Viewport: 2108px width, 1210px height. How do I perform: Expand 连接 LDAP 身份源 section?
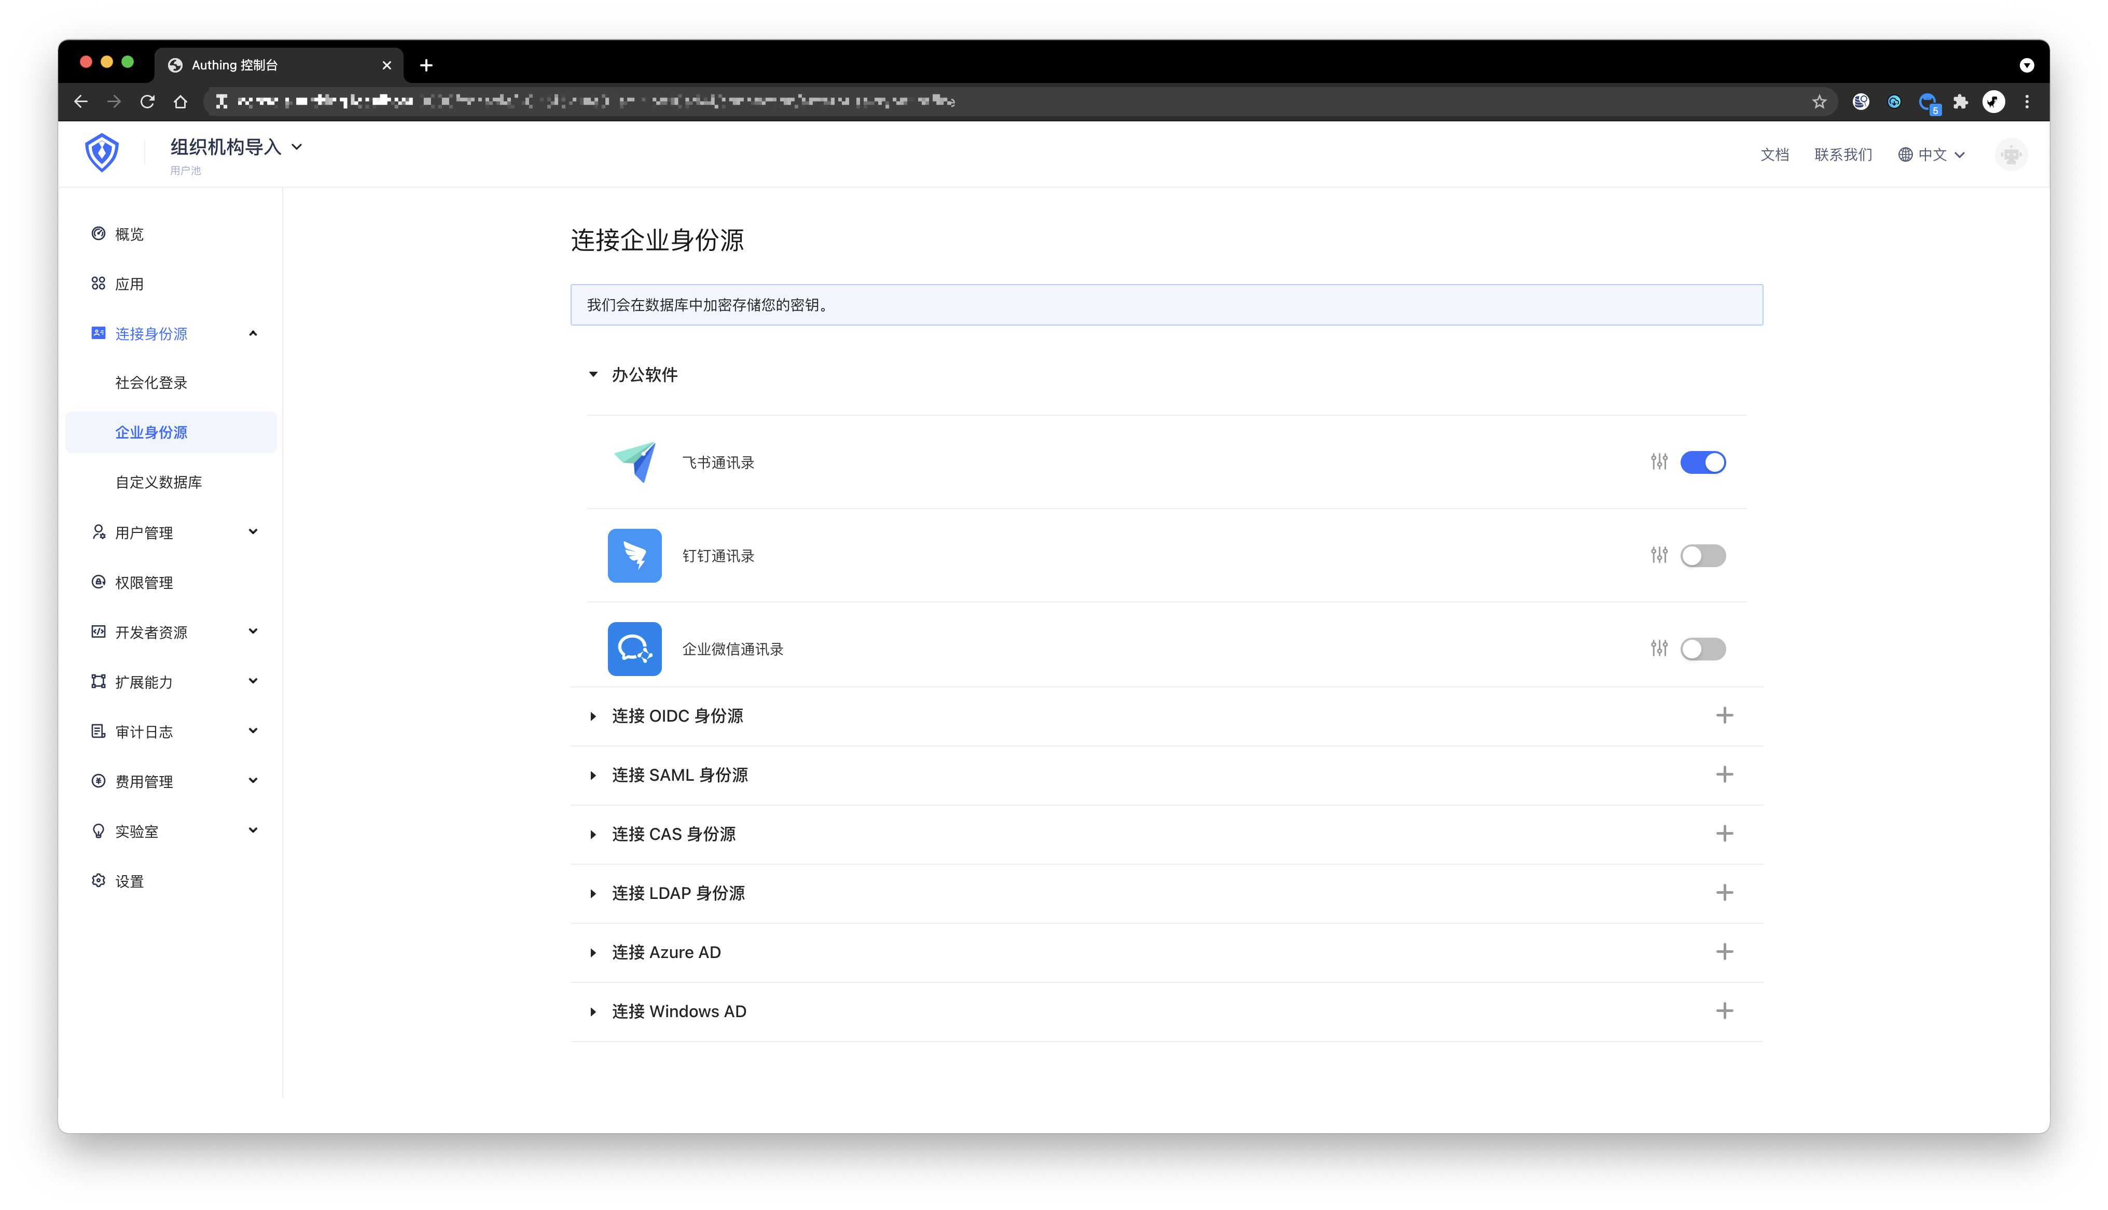click(677, 893)
